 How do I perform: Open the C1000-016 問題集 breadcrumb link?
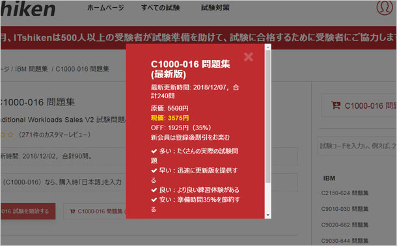click(x=82, y=69)
